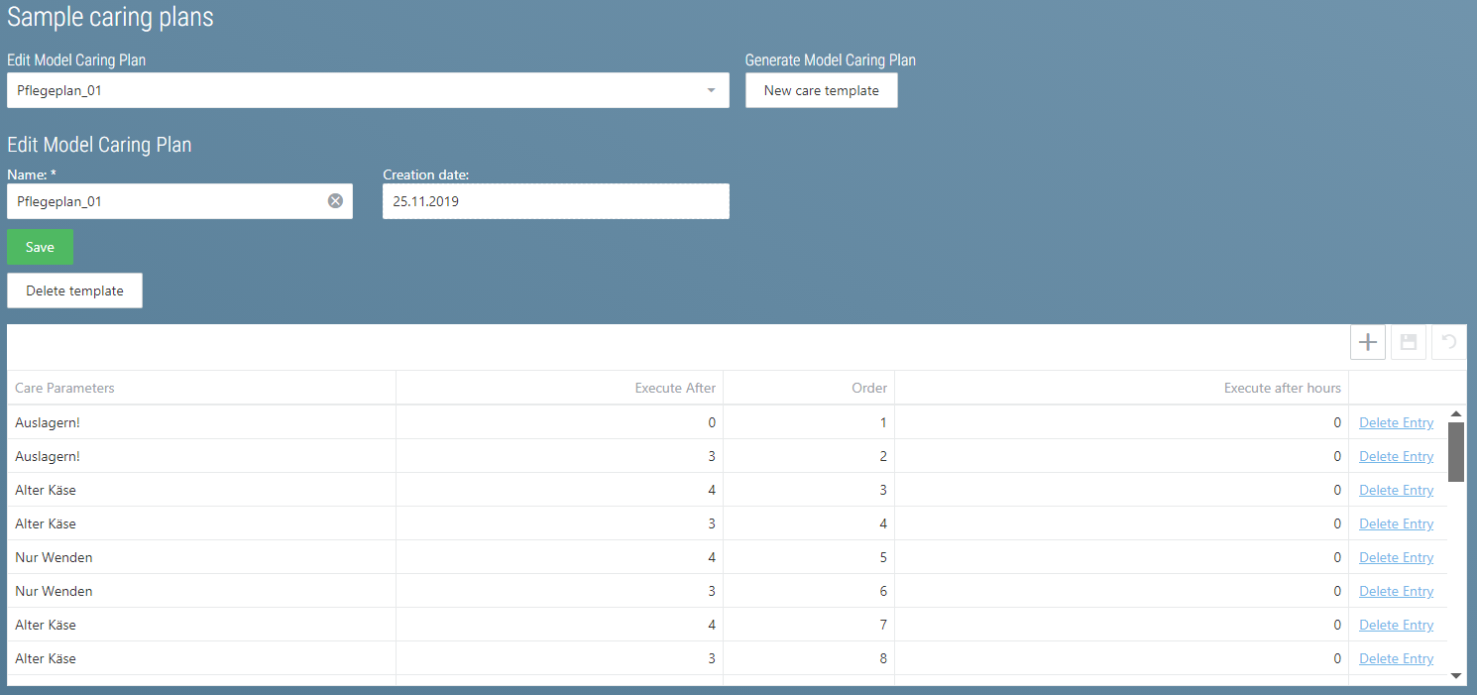Click New care template button
The height and width of the screenshot is (695, 1477).
tap(821, 90)
